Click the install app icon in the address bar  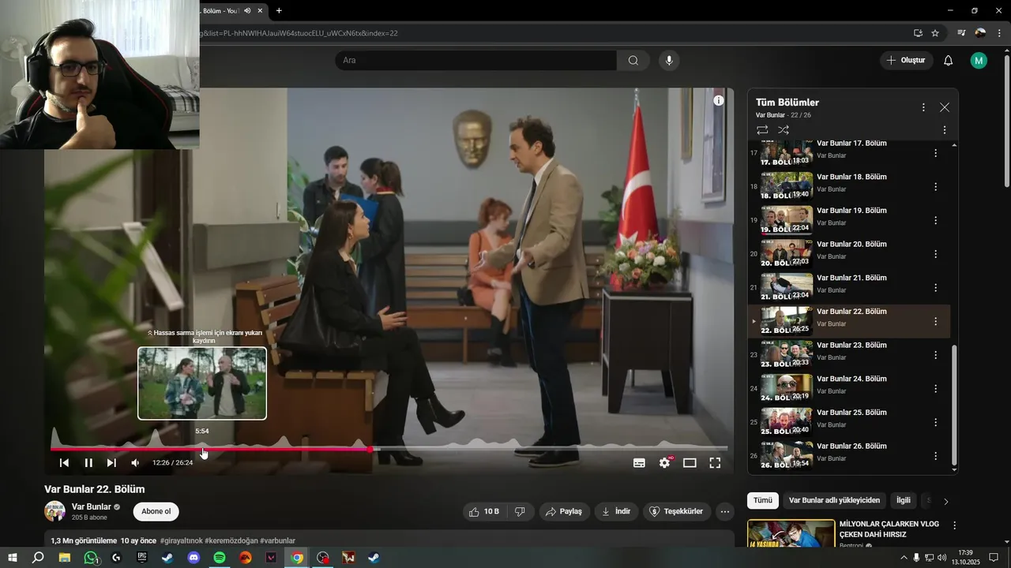[x=918, y=33]
